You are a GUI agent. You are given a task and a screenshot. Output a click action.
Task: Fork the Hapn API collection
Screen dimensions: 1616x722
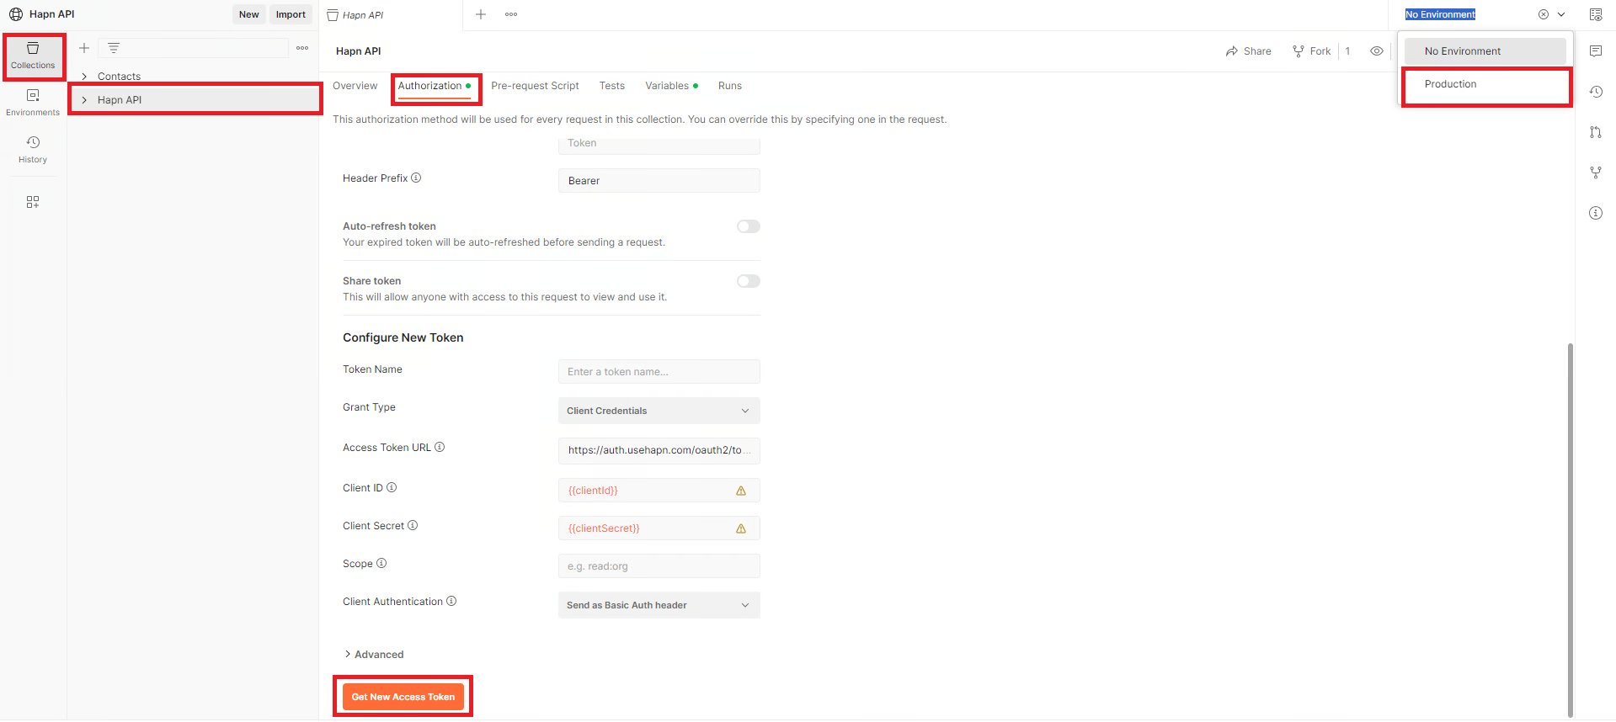click(x=1312, y=51)
